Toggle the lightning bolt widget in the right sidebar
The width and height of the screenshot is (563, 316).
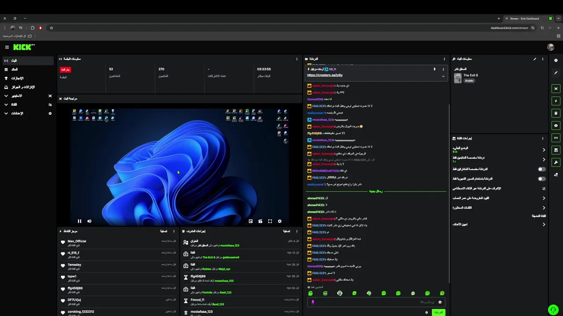pyautogui.click(x=556, y=101)
